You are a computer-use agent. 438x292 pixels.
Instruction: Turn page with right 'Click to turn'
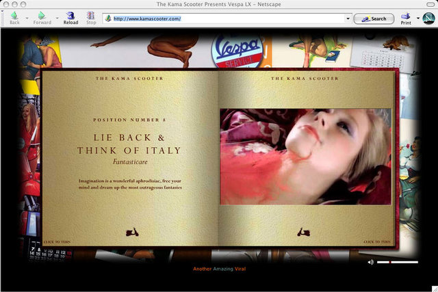click(377, 242)
